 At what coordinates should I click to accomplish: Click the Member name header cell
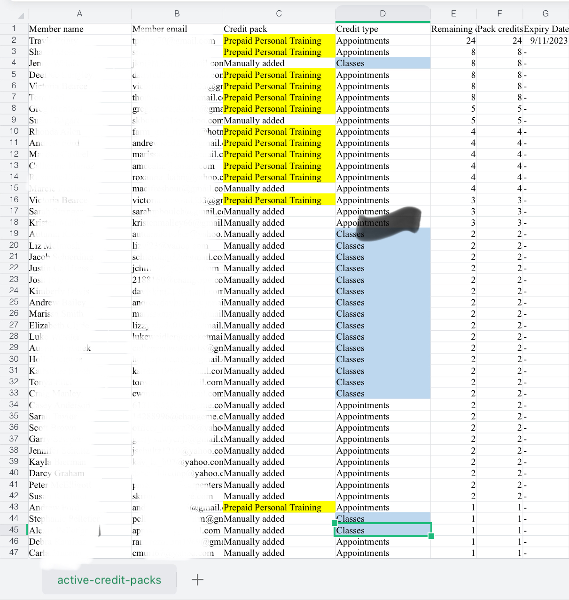tap(79, 29)
